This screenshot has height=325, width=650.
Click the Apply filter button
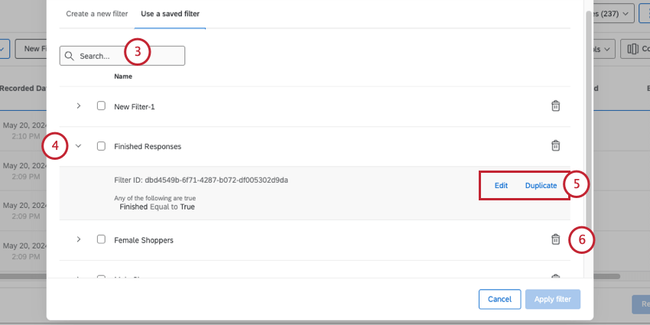pos(553,299)
